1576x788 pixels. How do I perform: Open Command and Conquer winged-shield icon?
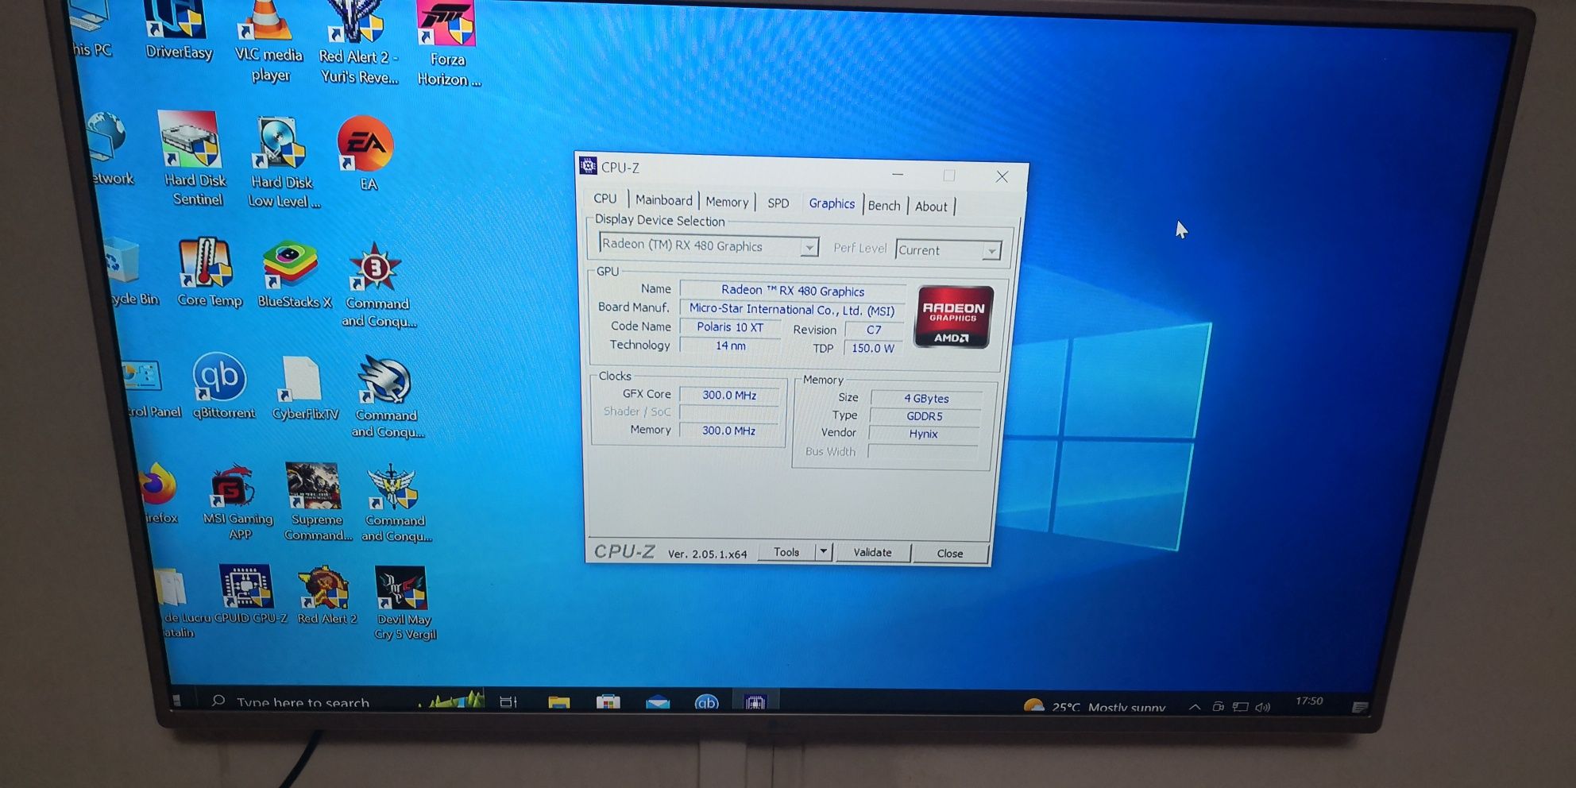[395, 504]
